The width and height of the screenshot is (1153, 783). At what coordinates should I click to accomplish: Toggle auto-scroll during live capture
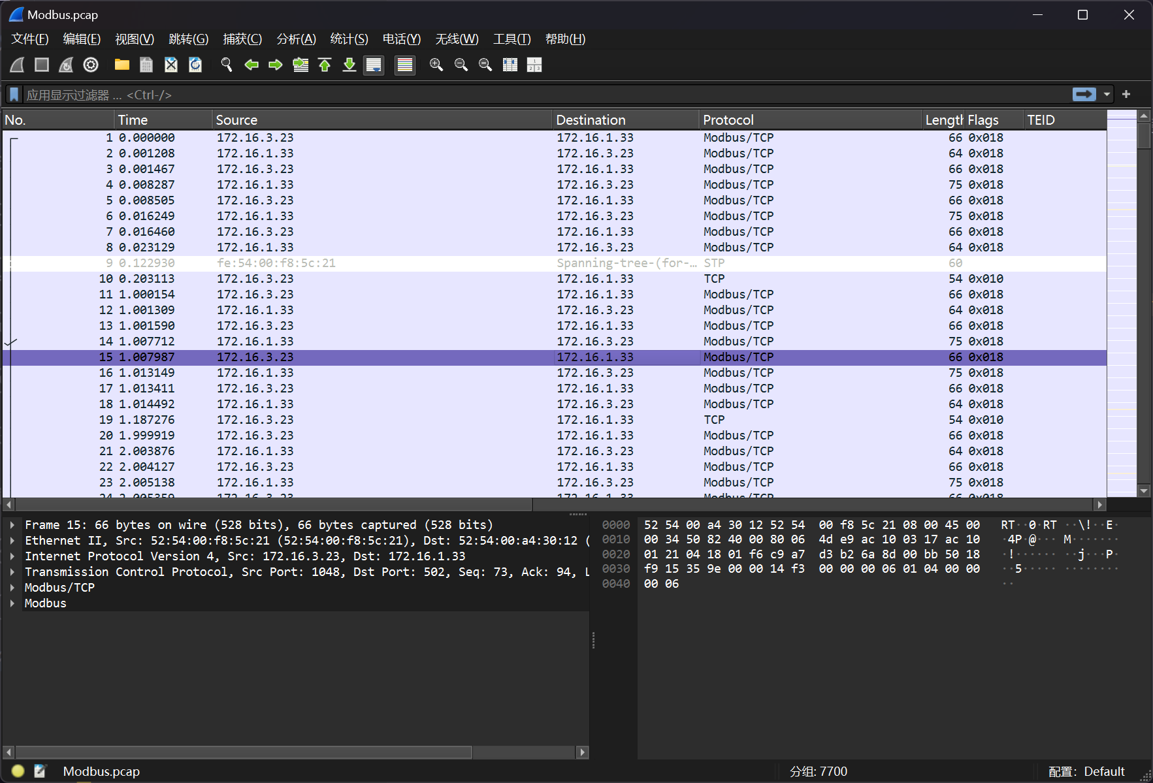(x=374, y=65)
